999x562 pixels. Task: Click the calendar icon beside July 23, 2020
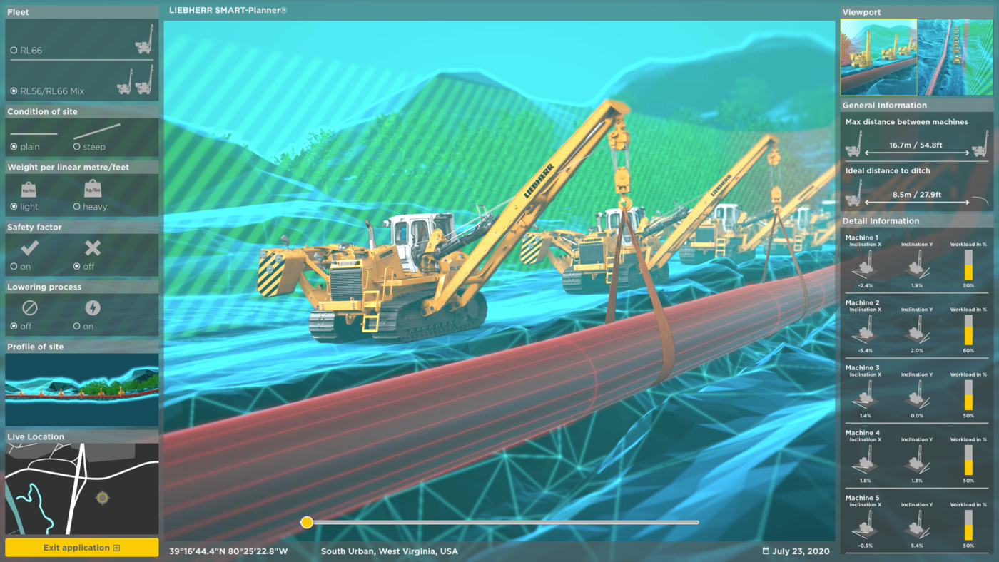766,551
